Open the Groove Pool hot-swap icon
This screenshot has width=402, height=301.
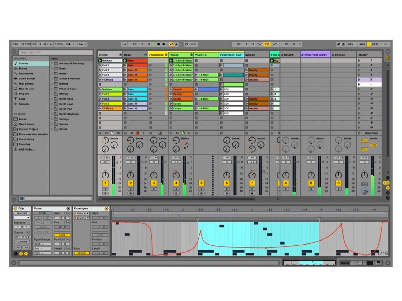[x=28, y=233]
